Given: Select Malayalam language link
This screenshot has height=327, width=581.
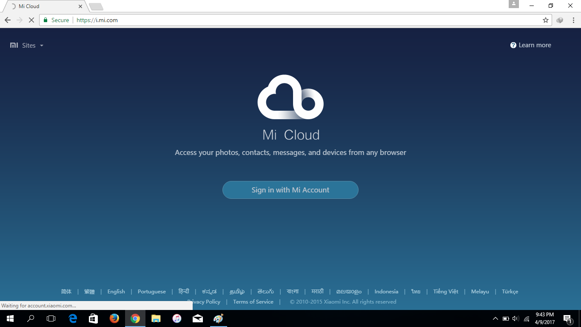Looking at the screenshot, I should [x=349, y=292].
